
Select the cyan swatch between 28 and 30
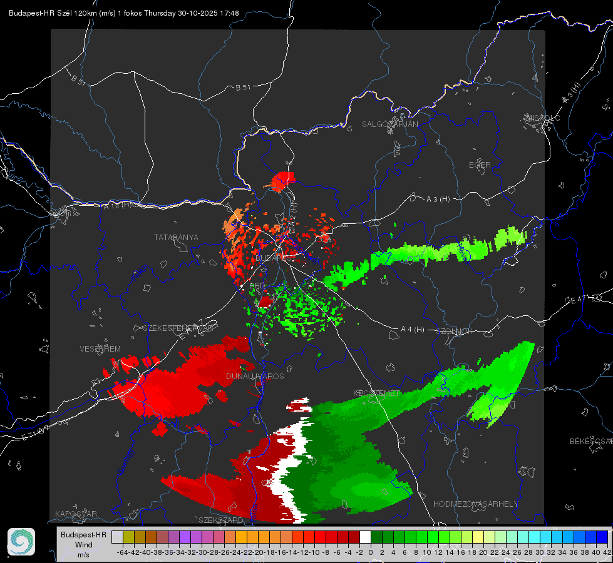[534, 537]
